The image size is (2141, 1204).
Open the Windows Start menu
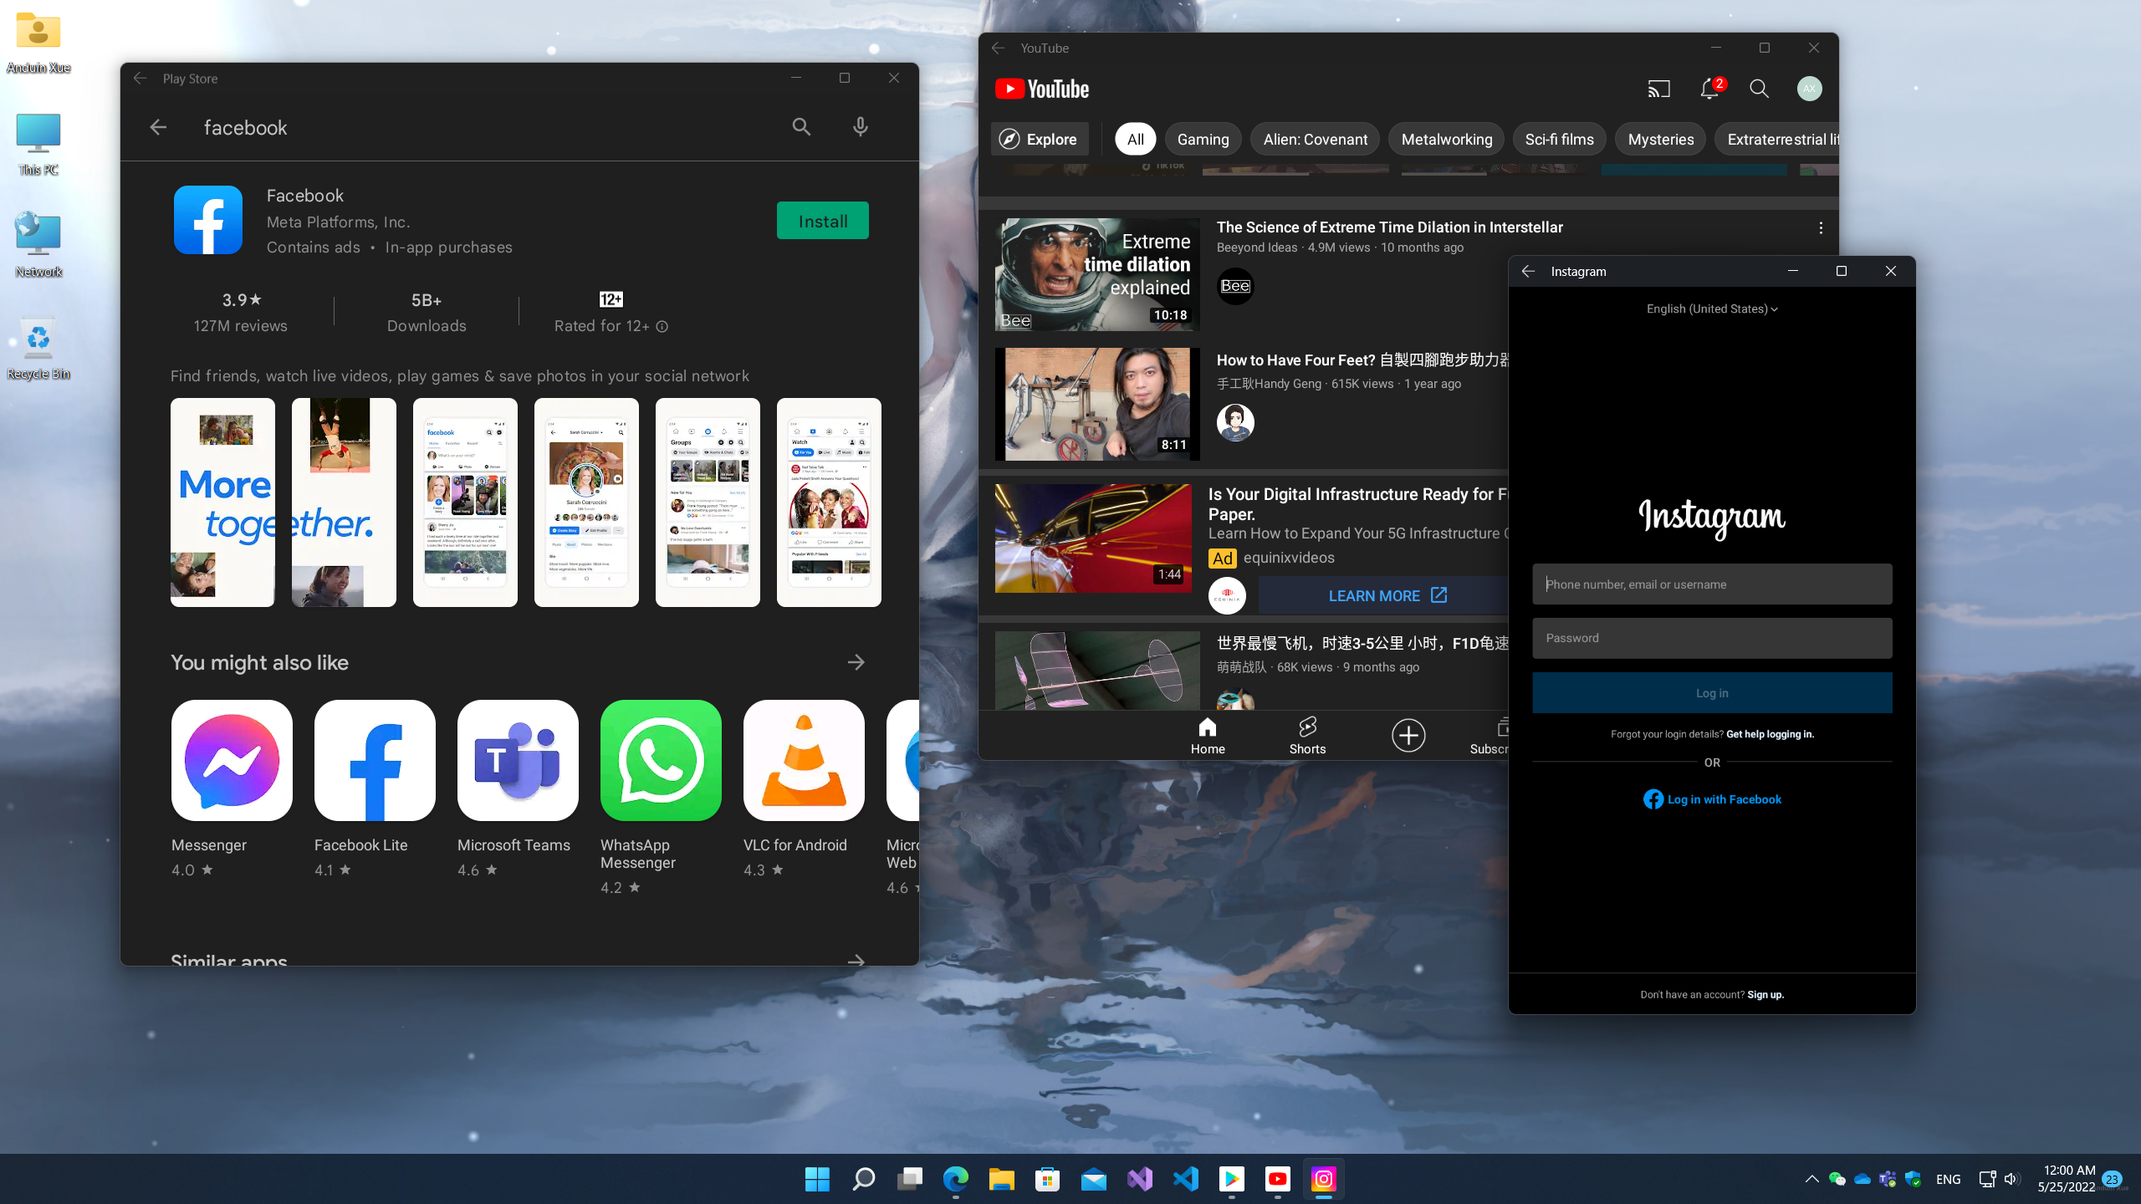click(817, 1179)
